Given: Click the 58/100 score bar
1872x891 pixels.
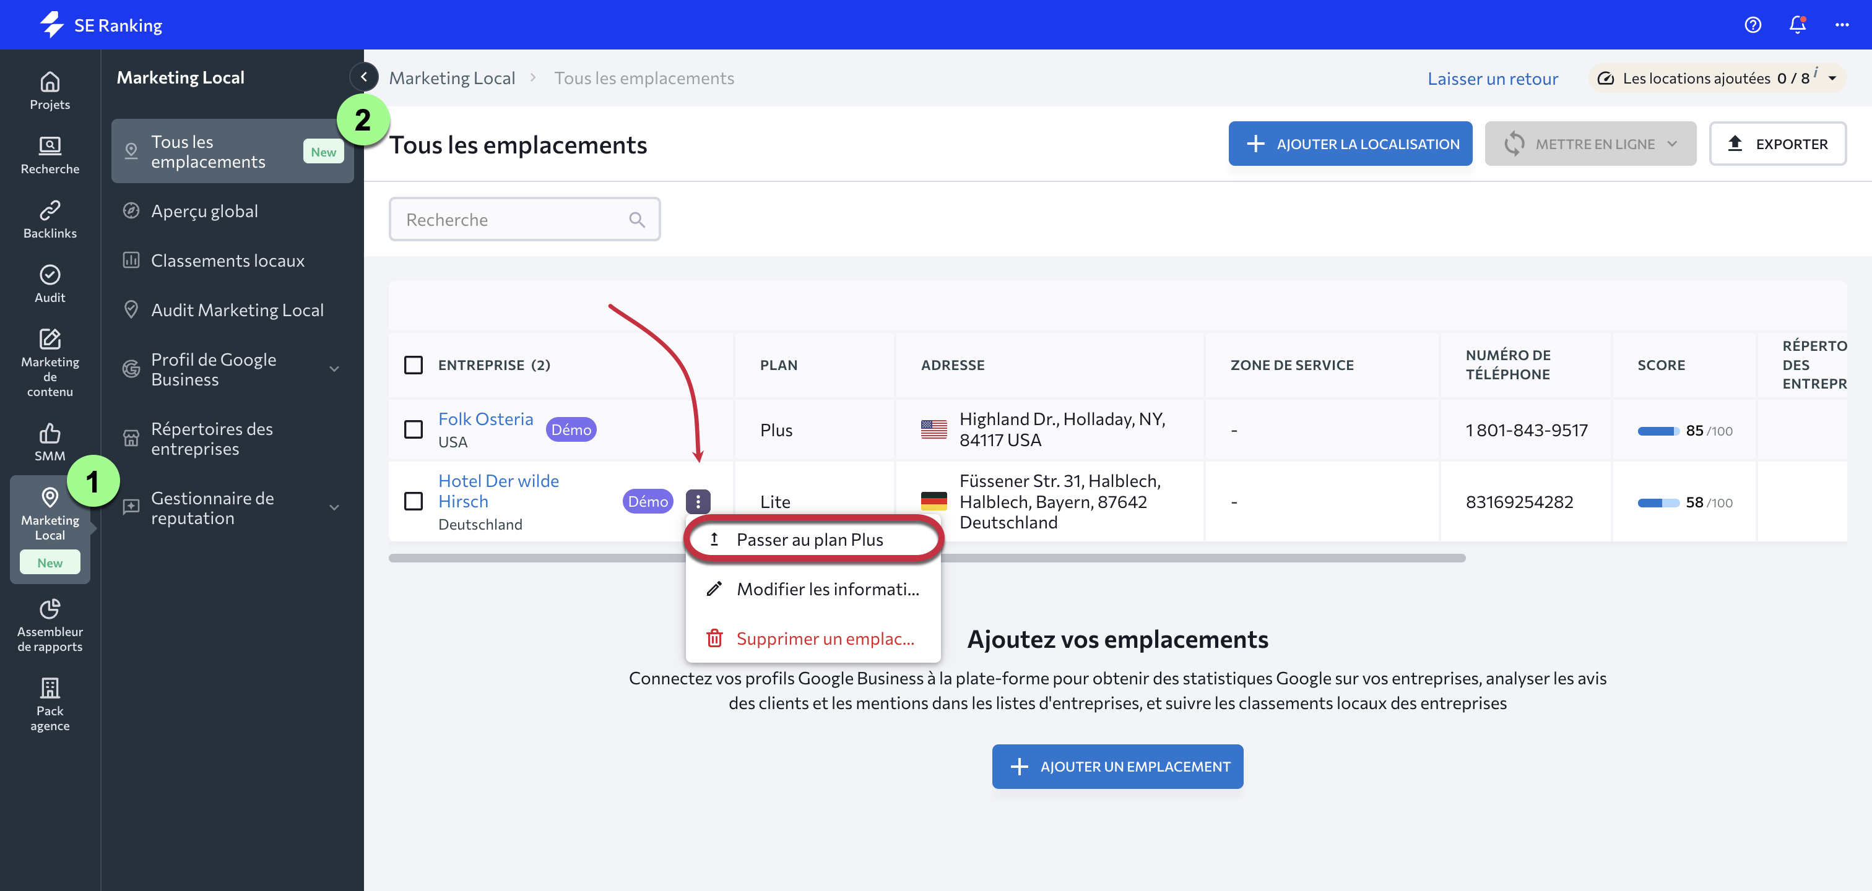Looking at the screenshot, I should 1658,502.
